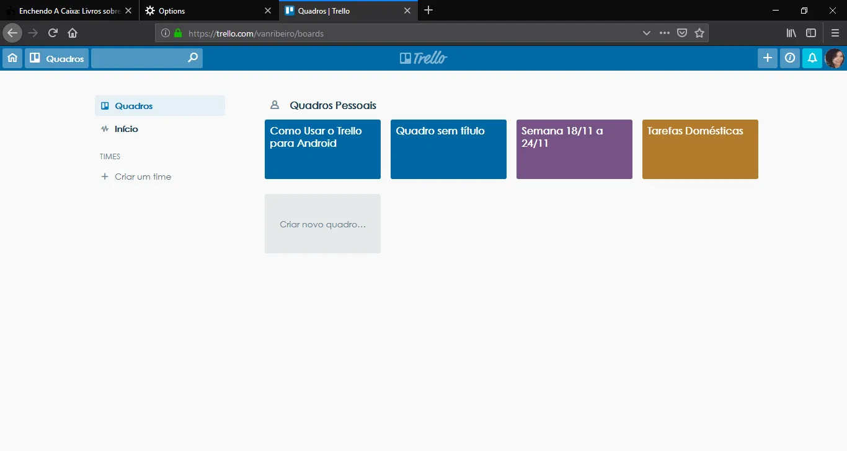This screenshot has height=451, width=847.
Task: Open the Firefox Library icon
Action: 791,33
